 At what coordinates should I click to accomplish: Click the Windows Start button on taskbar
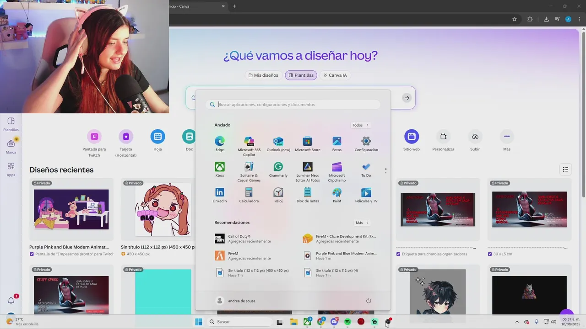(199, 322)
